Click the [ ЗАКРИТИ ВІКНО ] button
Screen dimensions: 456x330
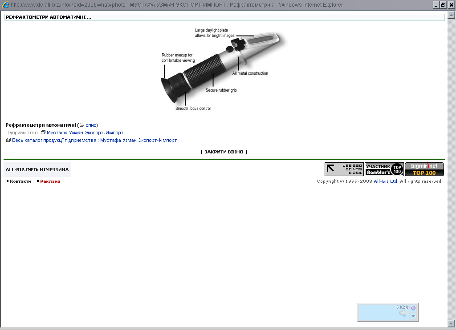tap(224, 152)
